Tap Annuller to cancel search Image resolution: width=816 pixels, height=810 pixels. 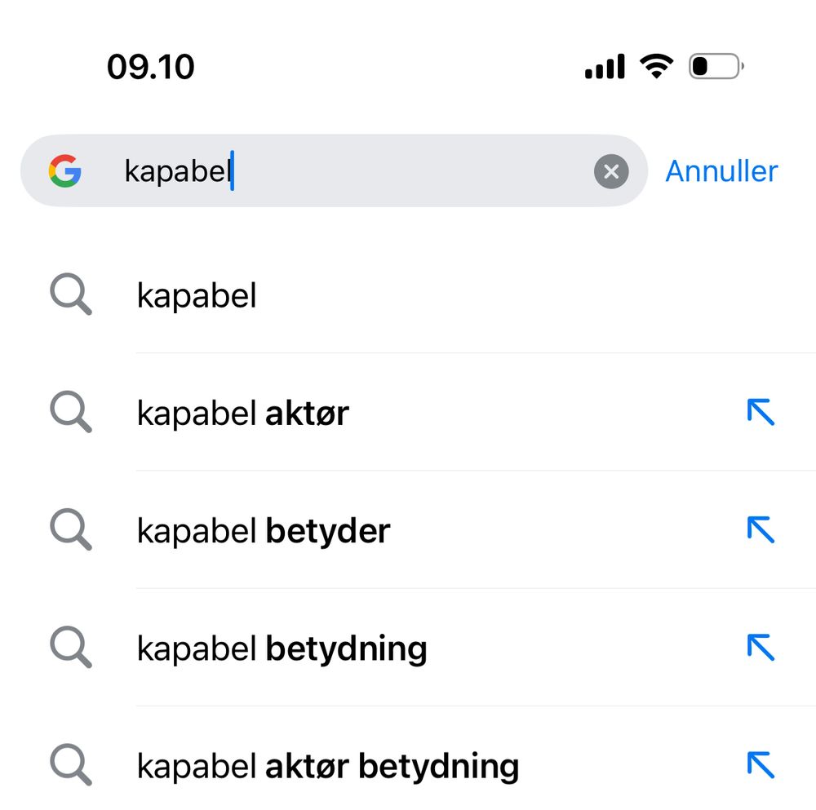point(721,171)
